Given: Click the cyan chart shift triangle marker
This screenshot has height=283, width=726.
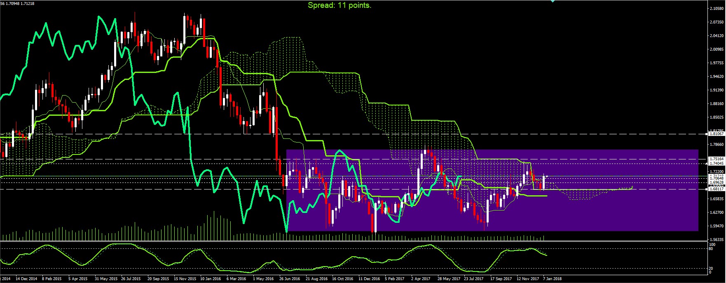Looking at the screenshot, I should pyautogui.click(x=553, y=1).
